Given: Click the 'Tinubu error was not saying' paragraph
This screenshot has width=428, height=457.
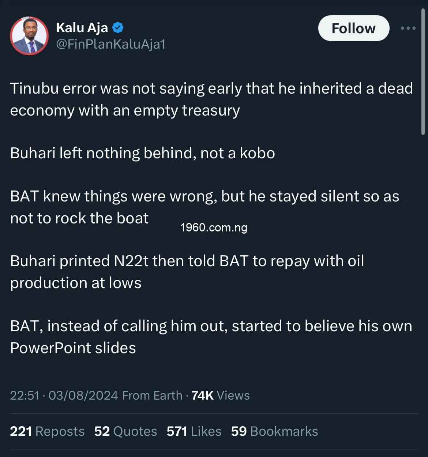Looking at the screenshot, I should point(211,99).
